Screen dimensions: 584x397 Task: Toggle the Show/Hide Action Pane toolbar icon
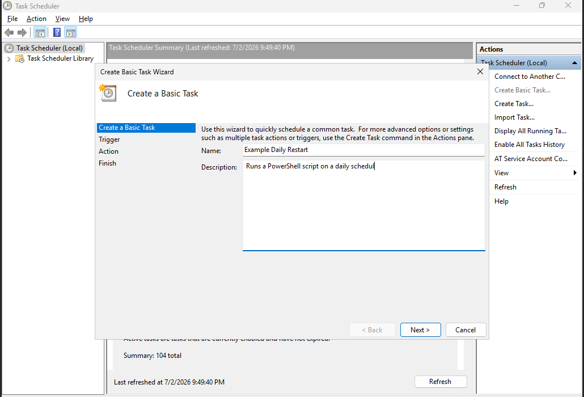(x=70, y=33)
